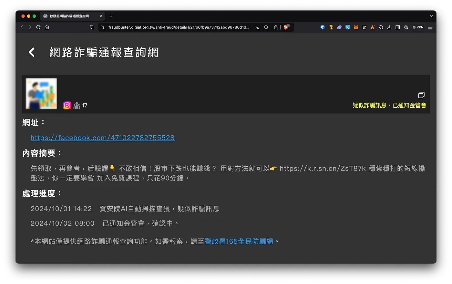This screenshot has width=452, height=284.
Task: Open the 警政署165全民防騙網 link
Action: [239, 241]
